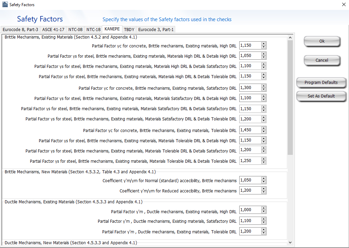Screen dimensions: 349x248
Task: Decrease ductile γ'm Tolerable DRL stepper
Action: pyautogui.click(x=263, y=233)
